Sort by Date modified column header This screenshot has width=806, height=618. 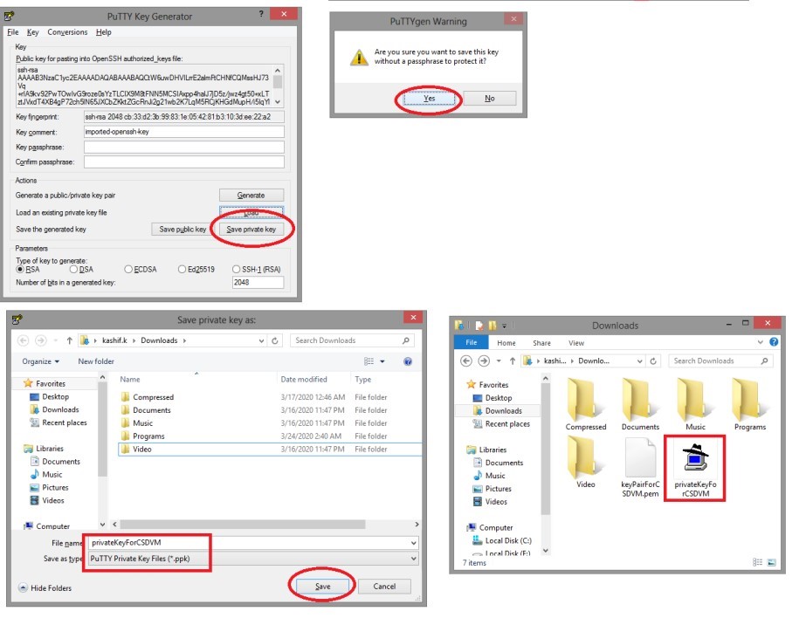[304, 379]
